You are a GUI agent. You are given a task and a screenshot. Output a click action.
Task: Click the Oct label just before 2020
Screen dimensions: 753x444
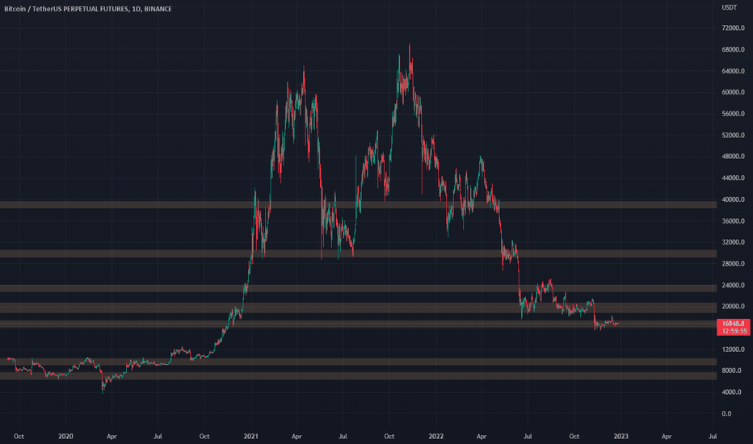19,436
